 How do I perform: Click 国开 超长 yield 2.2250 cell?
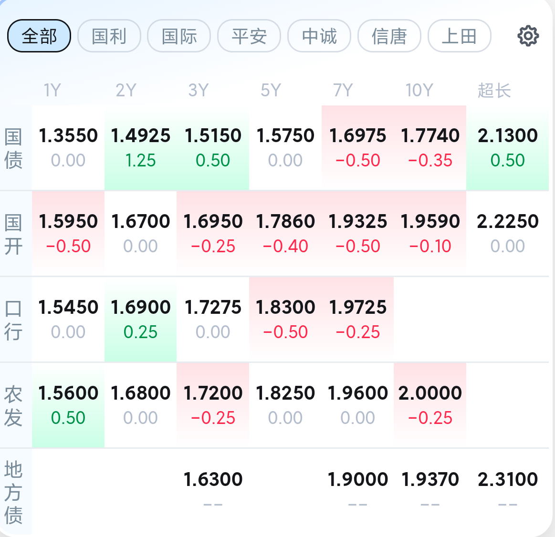tap(508, 234)
